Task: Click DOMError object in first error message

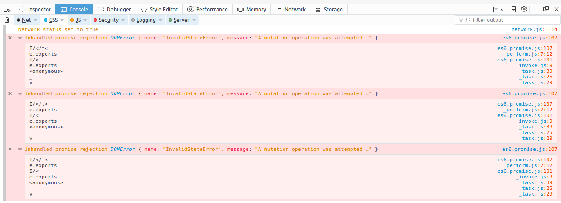Action: [x=123, y=38]
